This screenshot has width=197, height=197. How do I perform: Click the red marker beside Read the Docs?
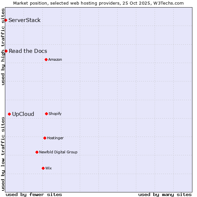click(6, 51)
